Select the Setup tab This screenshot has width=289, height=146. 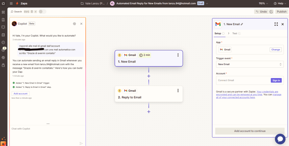(218, 33)
